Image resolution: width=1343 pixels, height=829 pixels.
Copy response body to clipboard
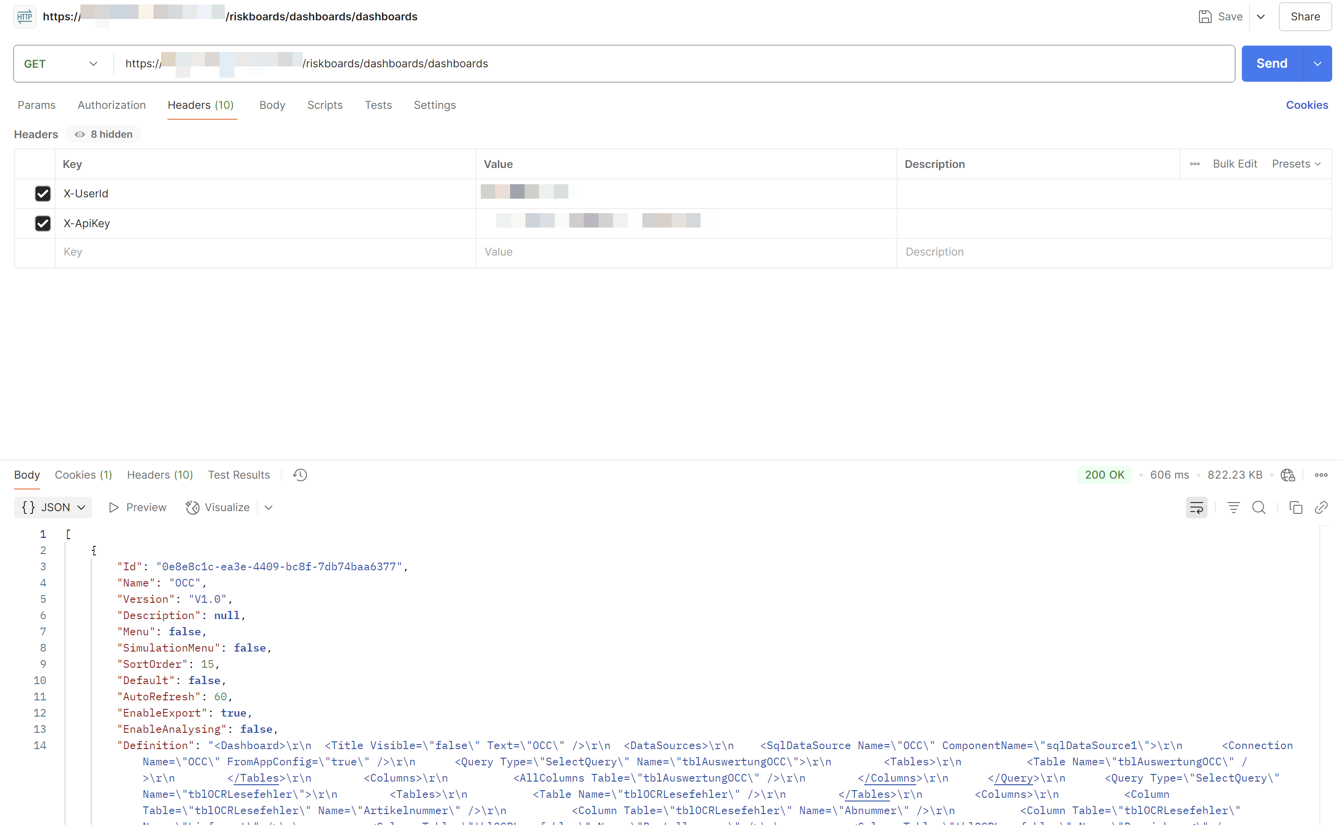[x=1295, y=508]
